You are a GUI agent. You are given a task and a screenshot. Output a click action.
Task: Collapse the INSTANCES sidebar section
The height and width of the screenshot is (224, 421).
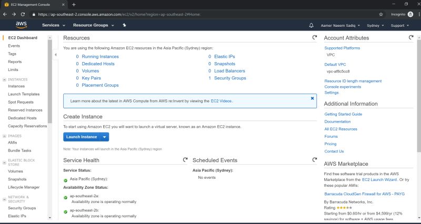pyautogui.click(x=4, y=80)
